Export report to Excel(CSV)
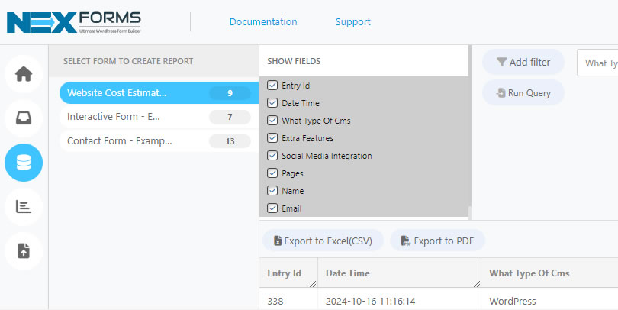This screenshot has width=618, height=310. pos(323,241)
